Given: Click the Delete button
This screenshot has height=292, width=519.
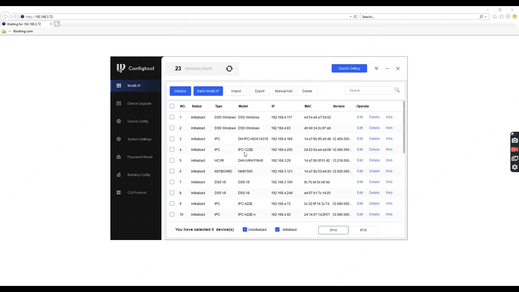Looking at the screenshot, I should [x=307, y=91].
